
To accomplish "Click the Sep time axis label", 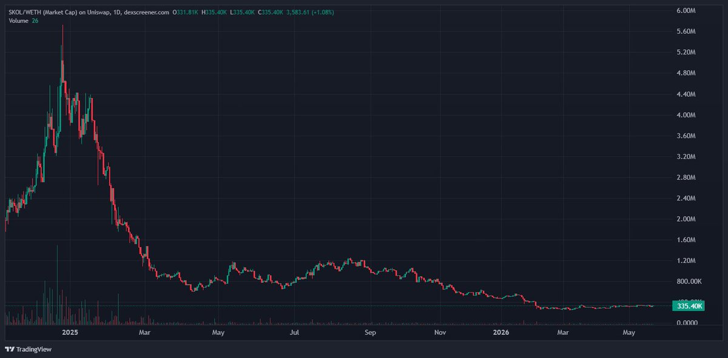I will 371,333.
